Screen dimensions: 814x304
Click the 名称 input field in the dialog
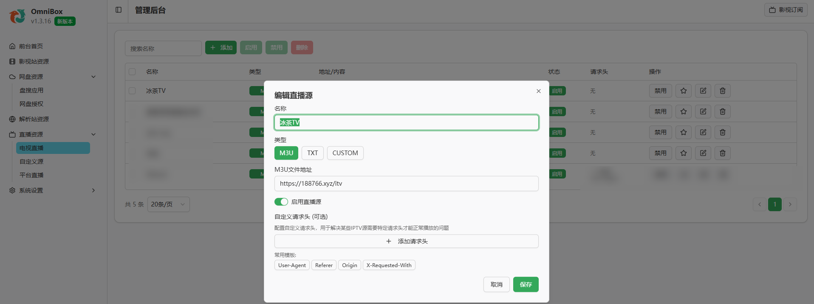407,123
